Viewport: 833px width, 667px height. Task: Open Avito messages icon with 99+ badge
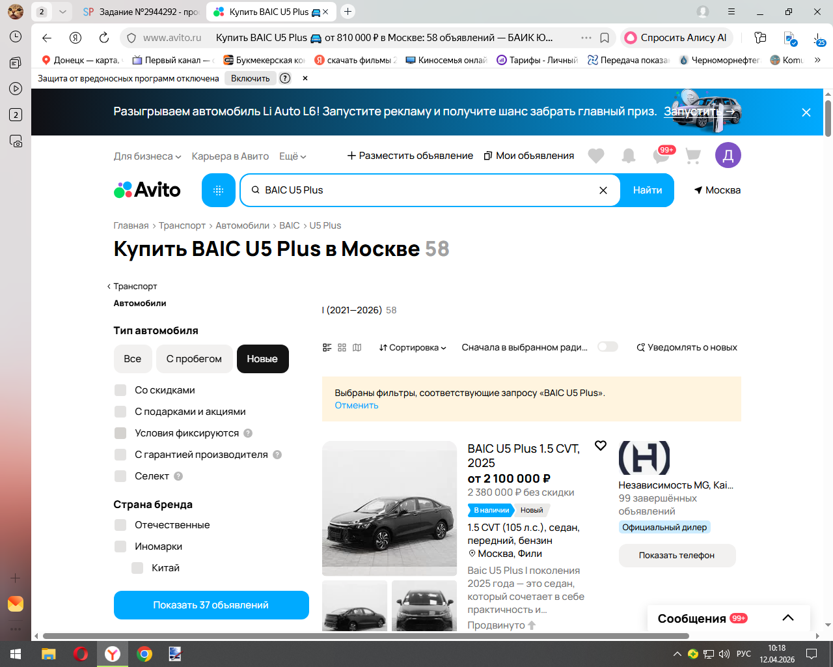pyautogui.click(x=662, y=155)
